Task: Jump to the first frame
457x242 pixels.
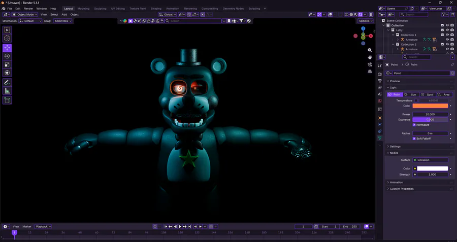Action: 166,227
